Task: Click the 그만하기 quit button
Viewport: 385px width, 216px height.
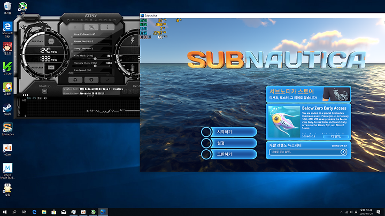Action: [229, 154]
